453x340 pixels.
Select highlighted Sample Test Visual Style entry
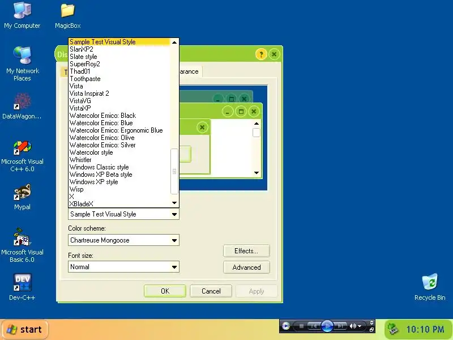click(x=119, y=42)
